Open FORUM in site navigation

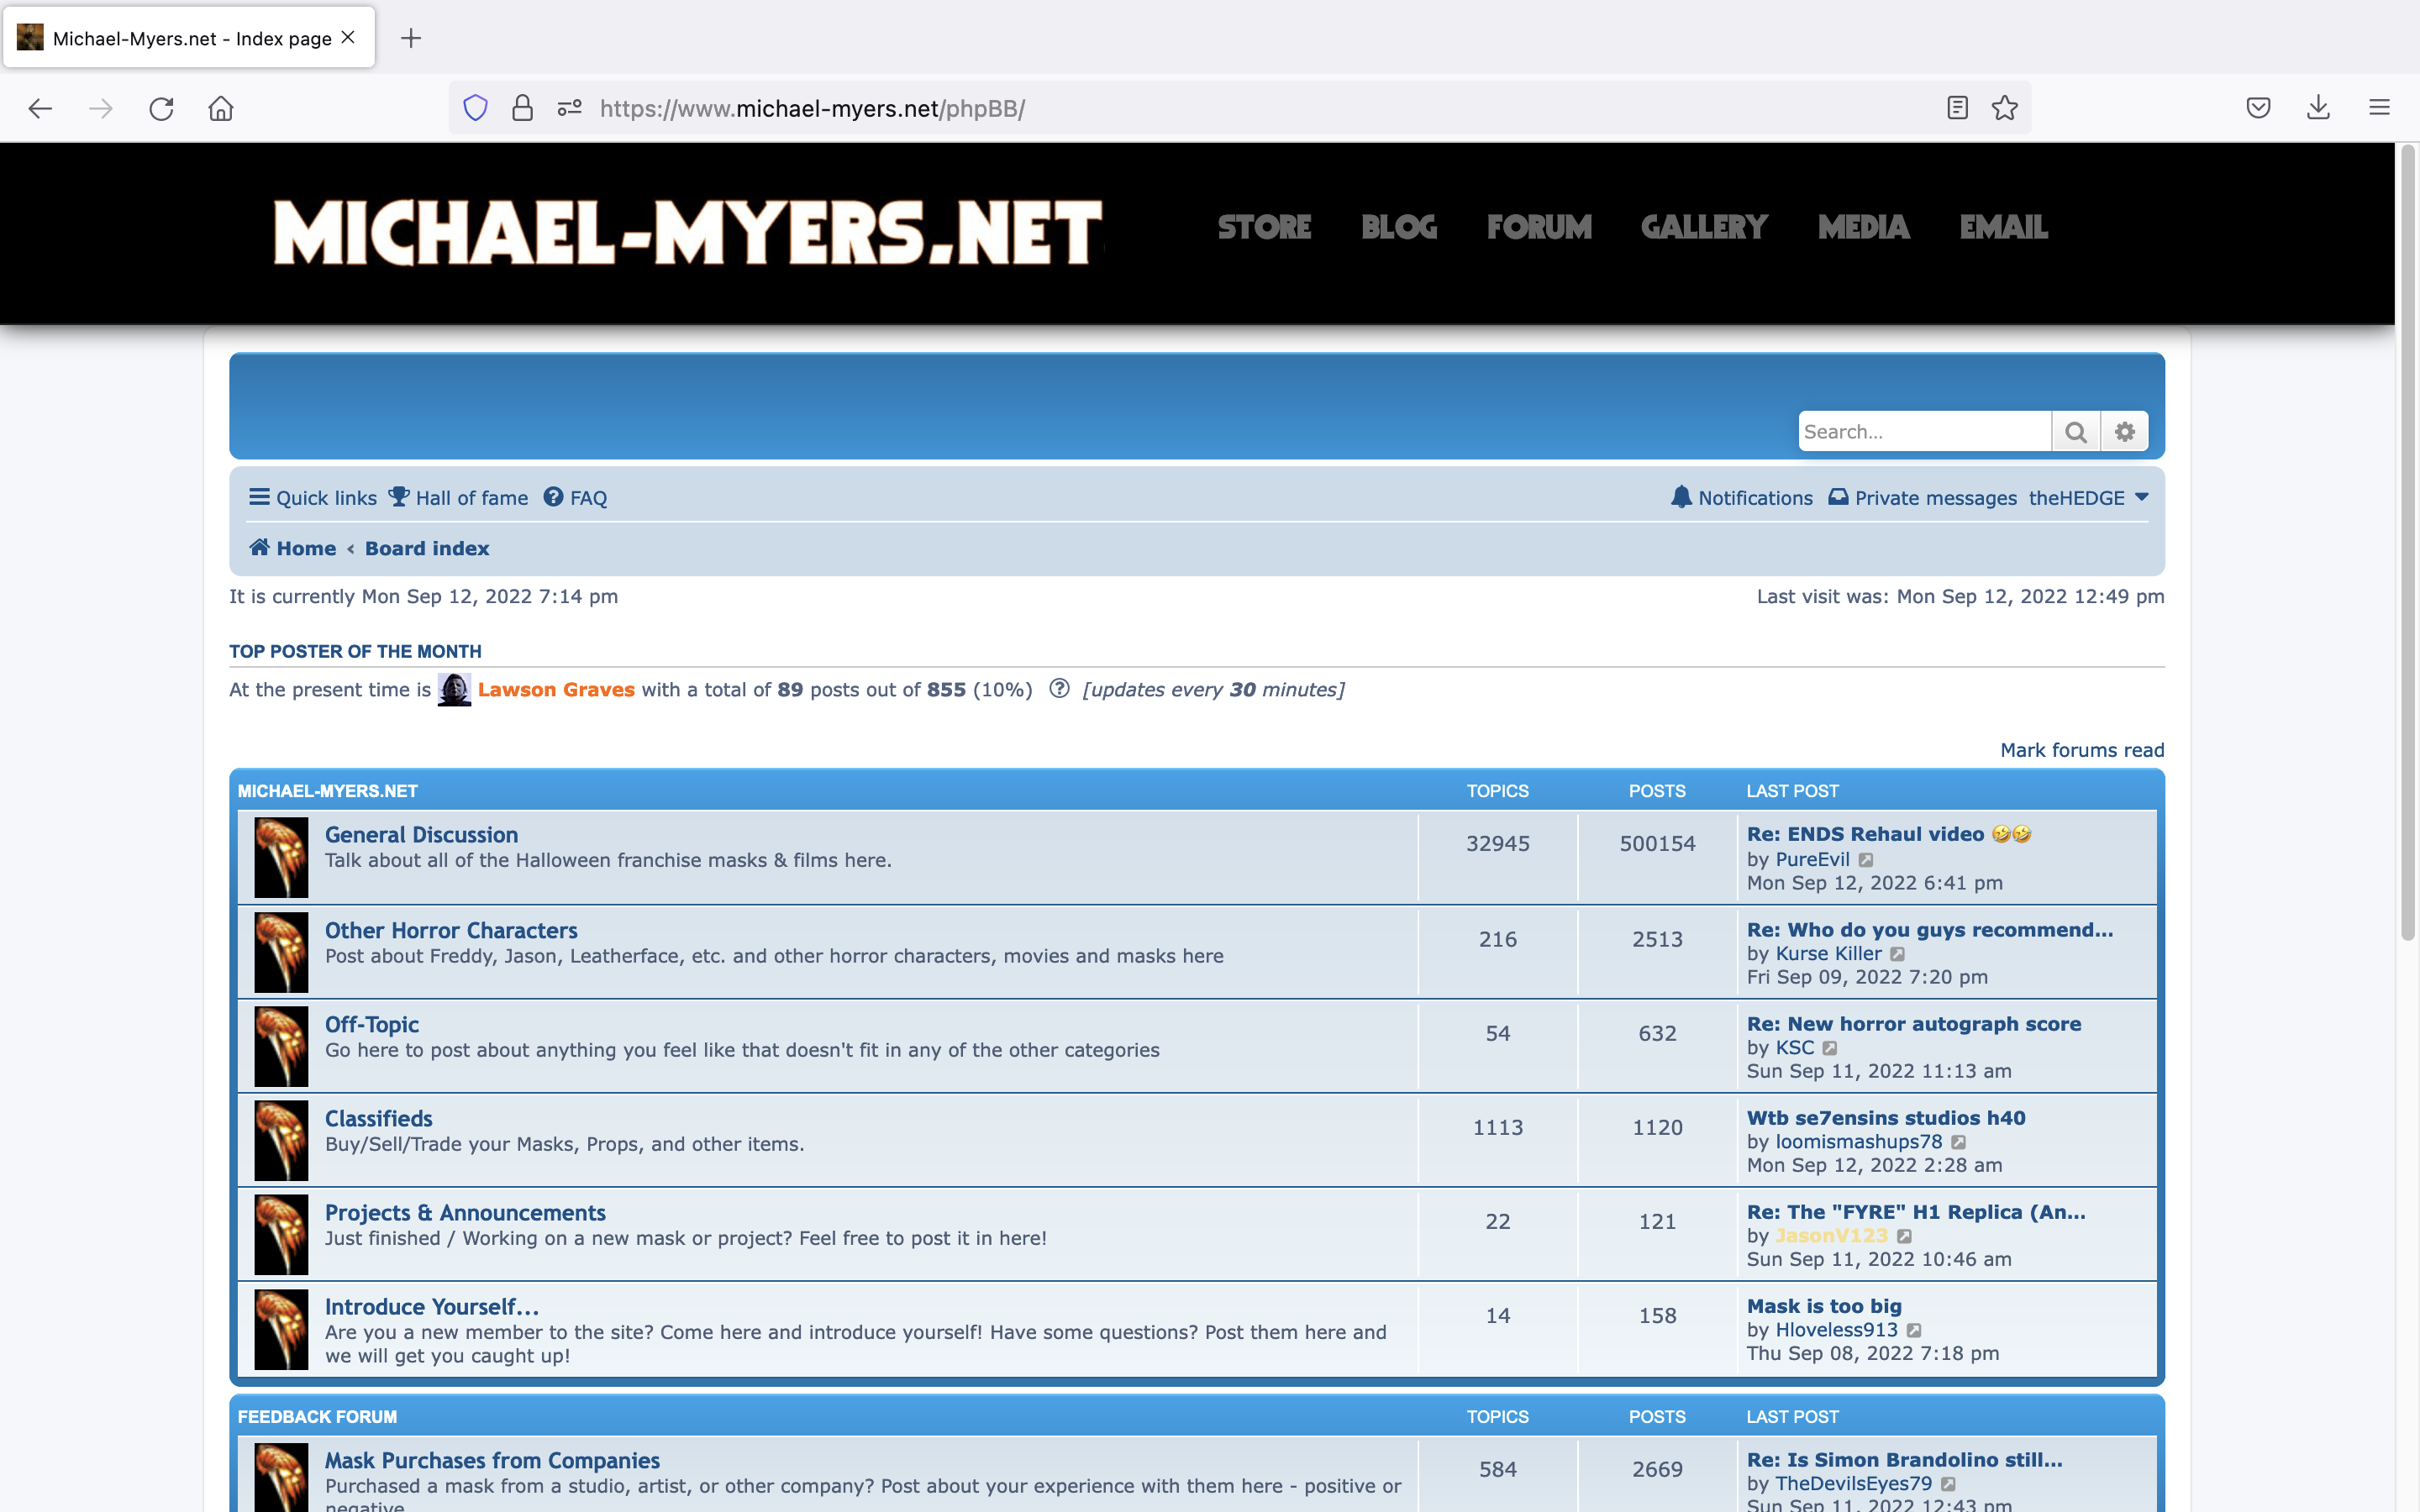point(1539,228)
